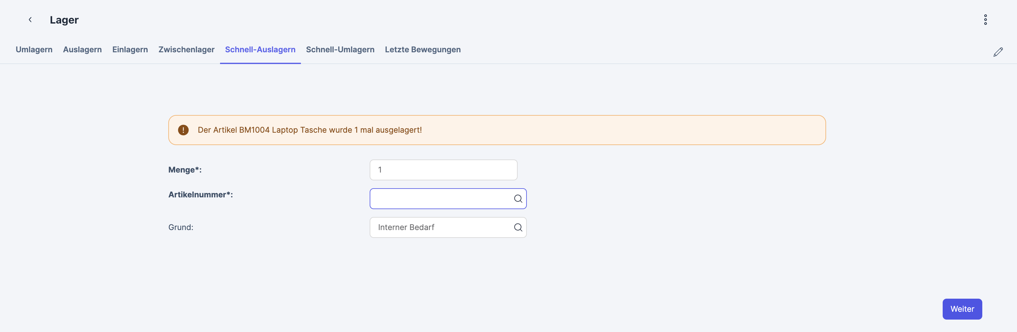This screenshot has height=332, width=1017.
Task: Go to the Zwischenlager tab
Action: pos(186,50)
